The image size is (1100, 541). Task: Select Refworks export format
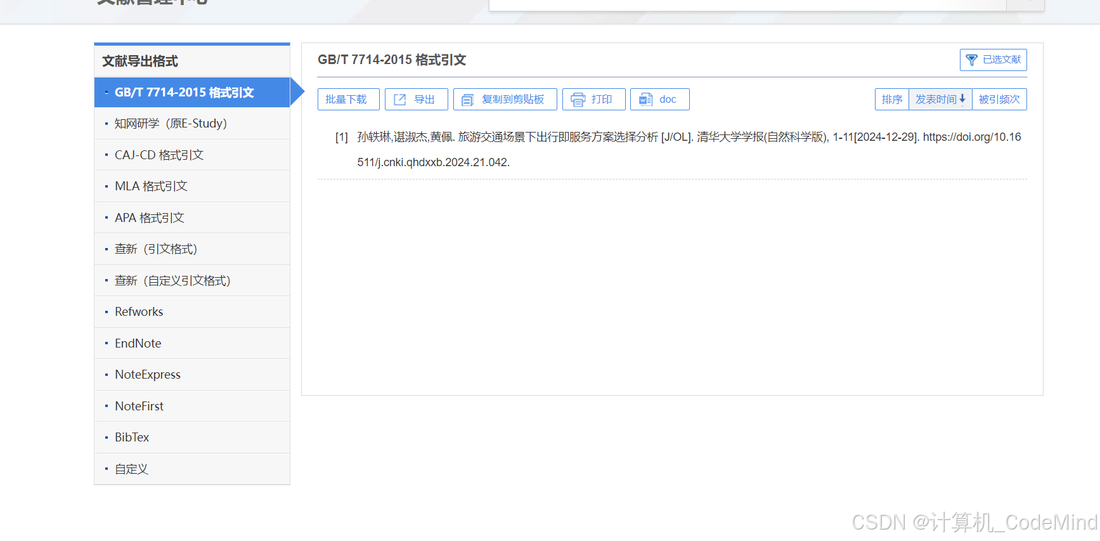click(192, 312)
